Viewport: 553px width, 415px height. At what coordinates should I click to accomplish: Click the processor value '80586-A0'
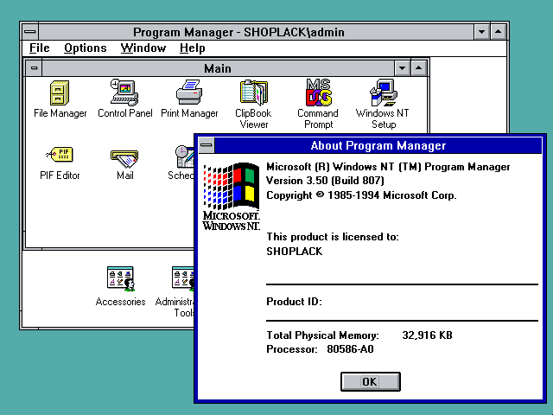[350, 349]
